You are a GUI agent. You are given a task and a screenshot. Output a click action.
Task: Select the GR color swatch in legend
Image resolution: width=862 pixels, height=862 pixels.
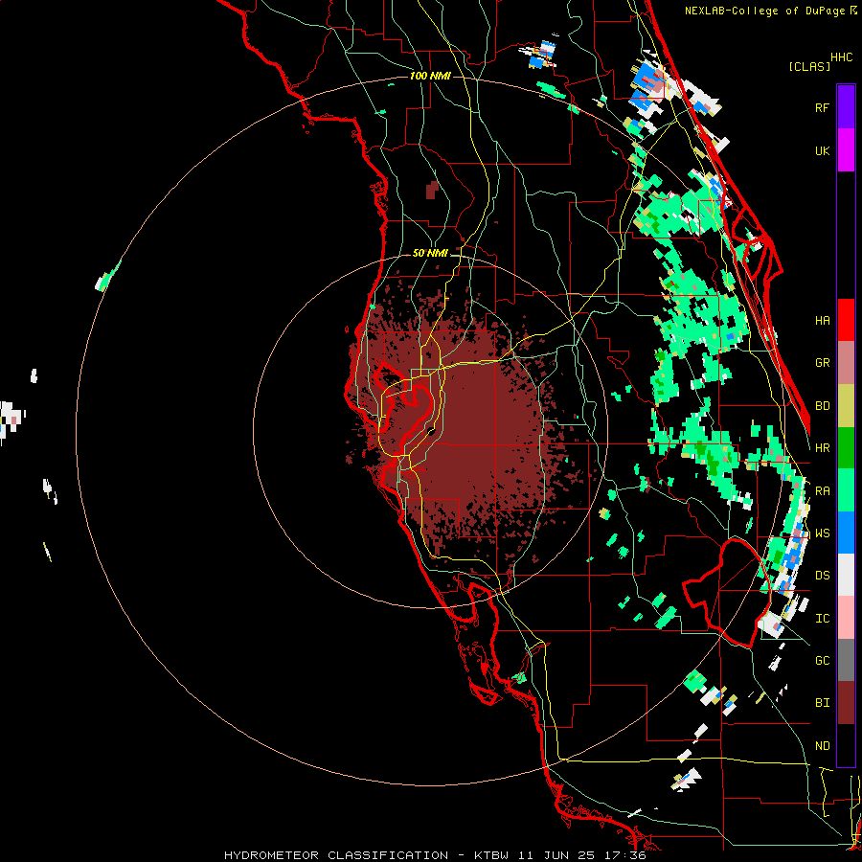click(x=846, y=363)
